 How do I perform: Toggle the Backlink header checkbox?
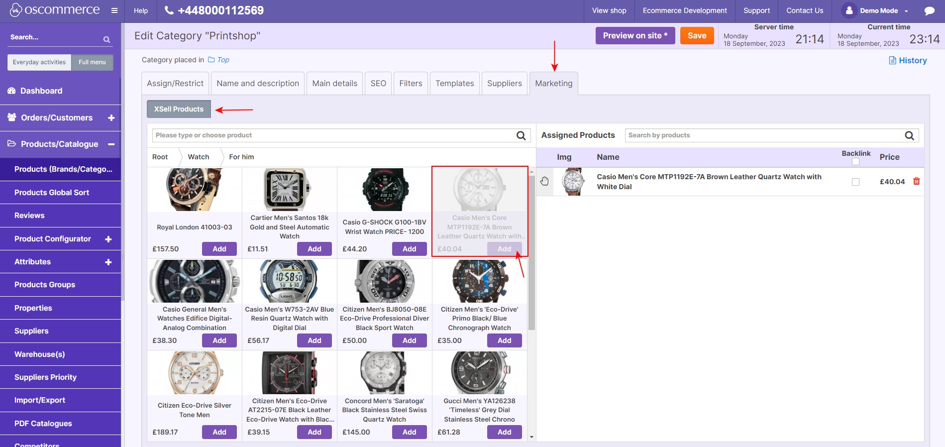click(x=855, y=162)
